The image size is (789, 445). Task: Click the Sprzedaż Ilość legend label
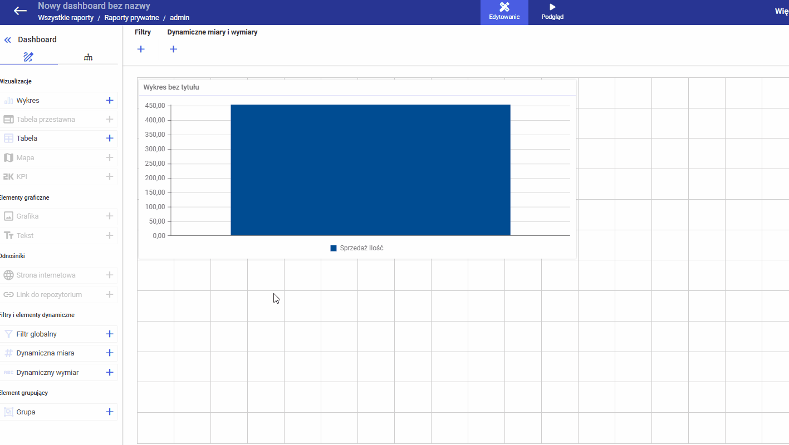(x=361, y=248)
